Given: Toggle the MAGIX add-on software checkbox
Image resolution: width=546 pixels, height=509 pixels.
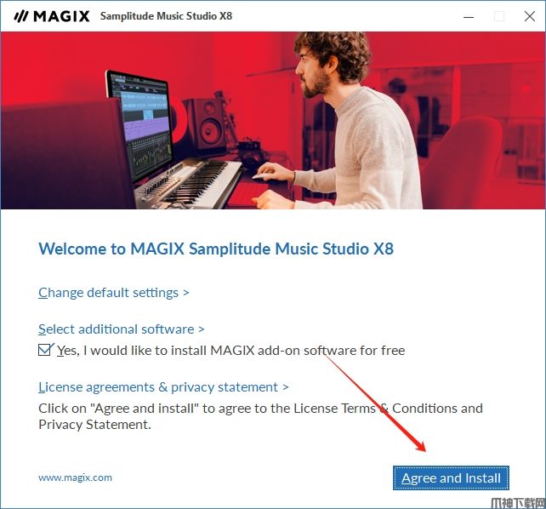Looking at the screenshot, I should (x=44, y=350).
